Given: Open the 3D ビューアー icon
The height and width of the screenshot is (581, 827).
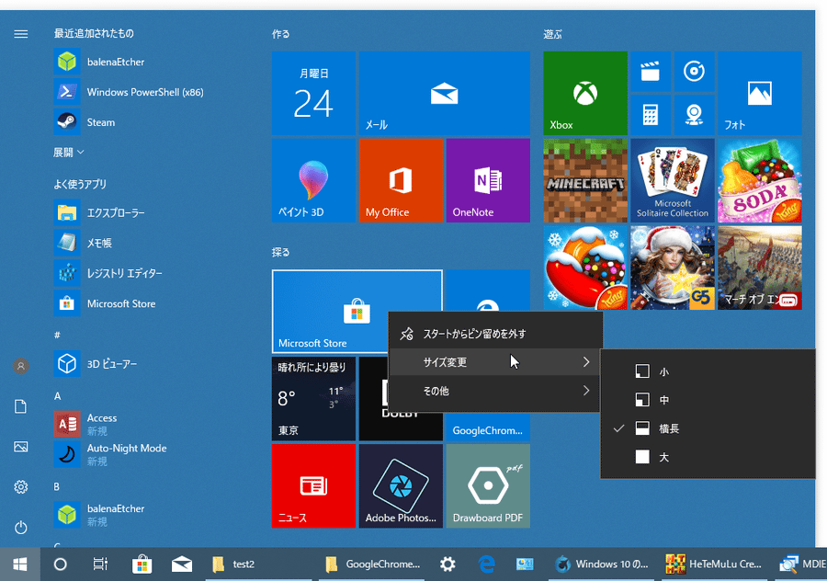Looking at the screenshot, I should 67,364.
